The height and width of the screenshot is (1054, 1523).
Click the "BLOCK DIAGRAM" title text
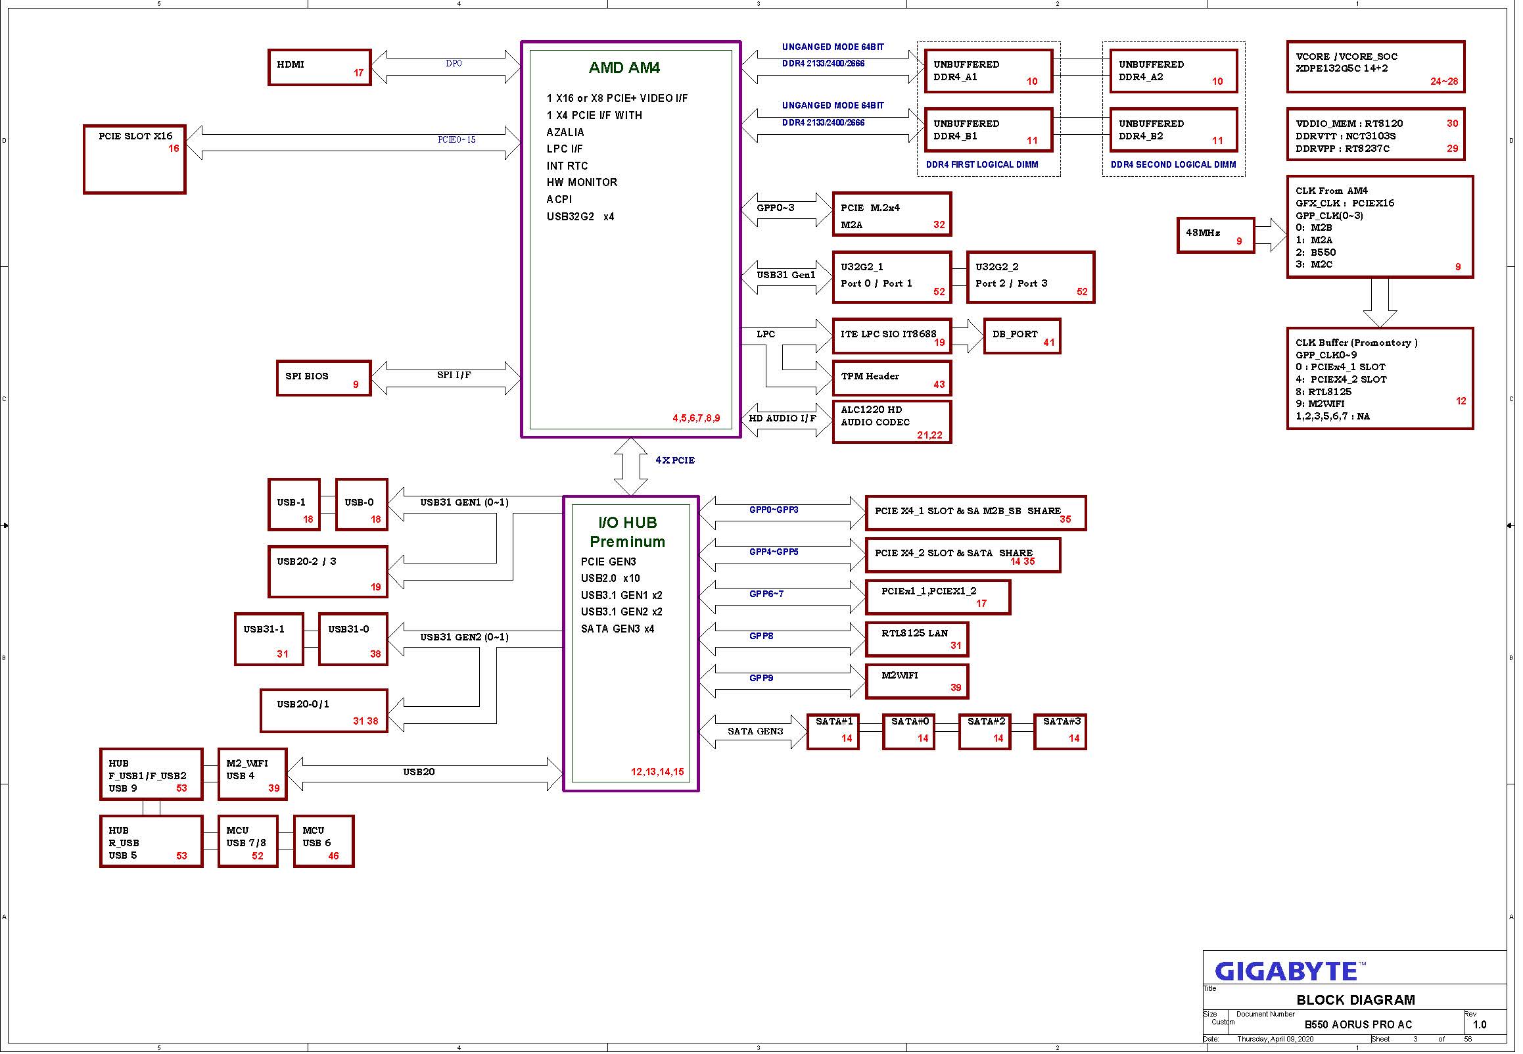coord(1355,1000)
